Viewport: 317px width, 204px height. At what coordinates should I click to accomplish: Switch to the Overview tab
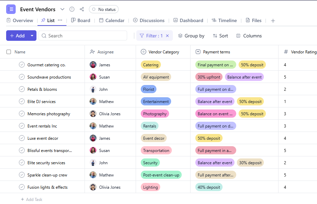pyautogui.click(x=20, y=20)
